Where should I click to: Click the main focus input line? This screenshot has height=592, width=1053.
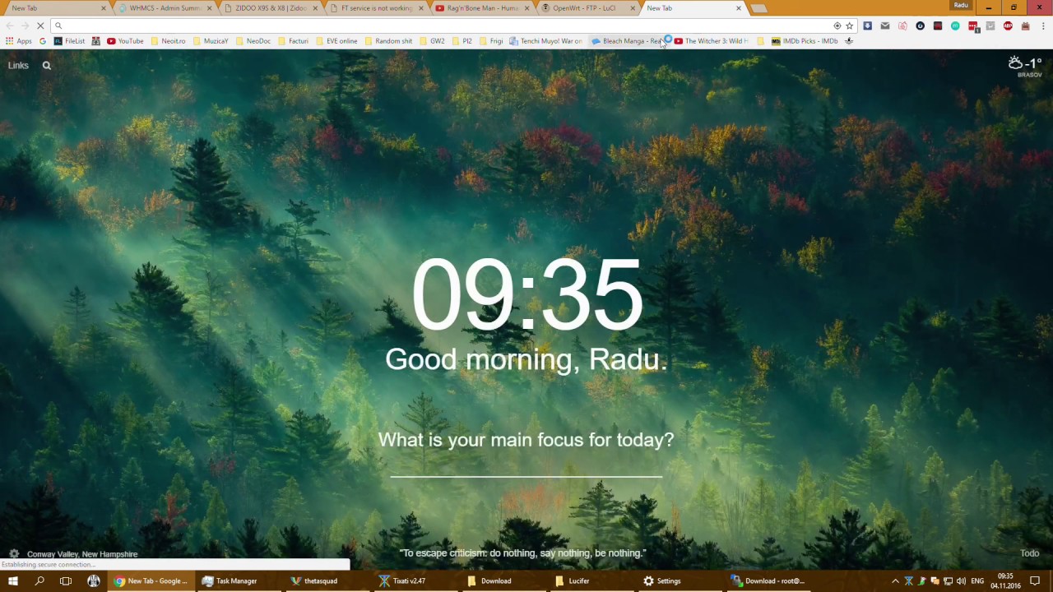pyautogui.click(x=526, y=465)
